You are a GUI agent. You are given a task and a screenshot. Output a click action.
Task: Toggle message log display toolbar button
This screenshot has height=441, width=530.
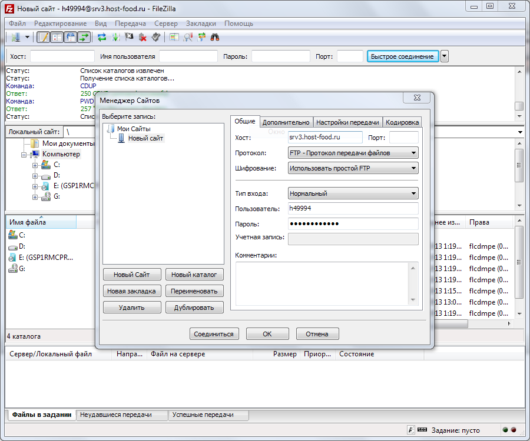[x=43, y=37]
